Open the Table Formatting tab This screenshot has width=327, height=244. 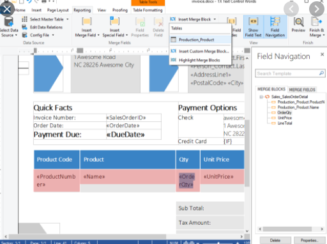(148, 10)
